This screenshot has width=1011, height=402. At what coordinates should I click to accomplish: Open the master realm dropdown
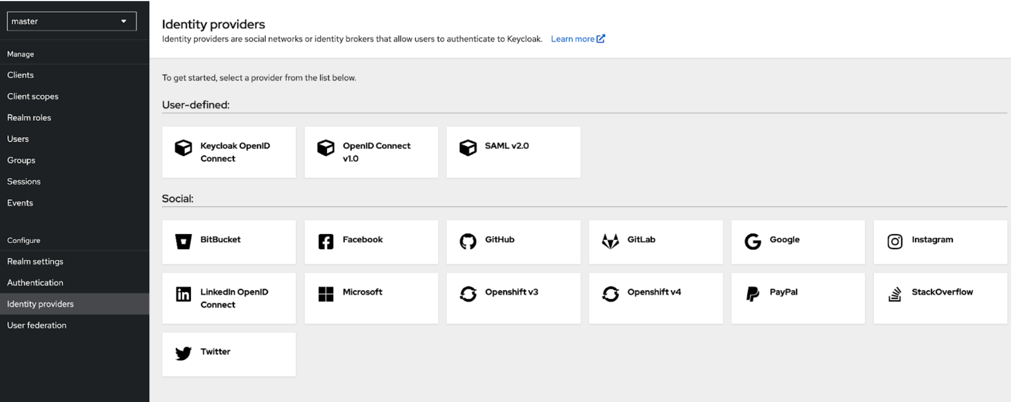[71, 21]
